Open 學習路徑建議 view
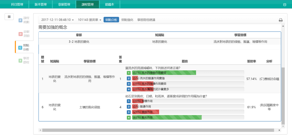The image size is (292, 140). coord(146,20)
